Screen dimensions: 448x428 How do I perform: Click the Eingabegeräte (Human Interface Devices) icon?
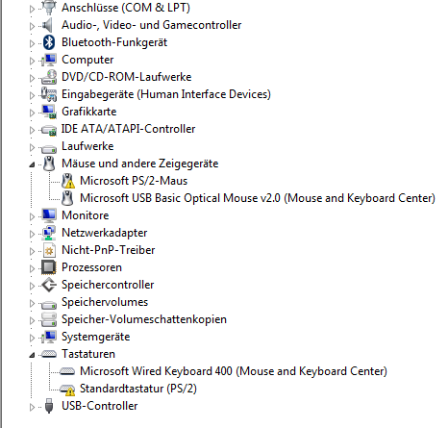(49, 94)
